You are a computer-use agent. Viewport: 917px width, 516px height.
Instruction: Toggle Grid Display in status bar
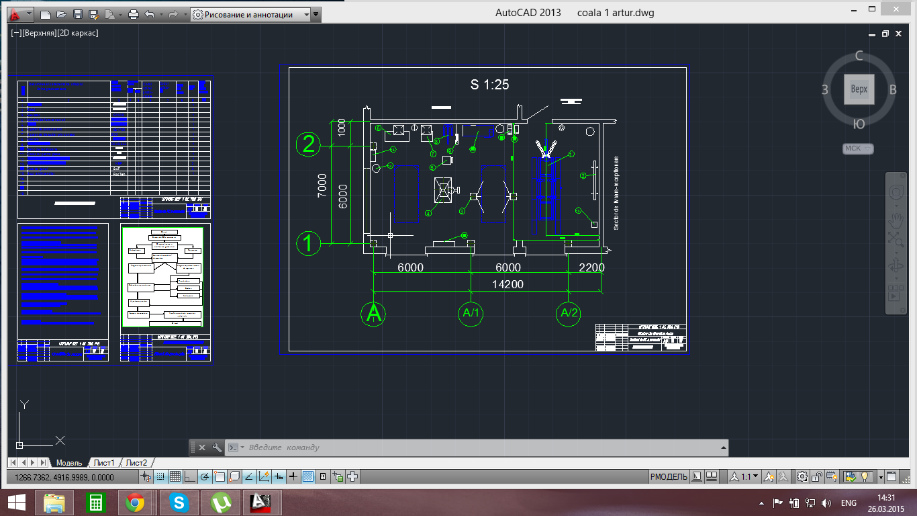click(175, 476)
